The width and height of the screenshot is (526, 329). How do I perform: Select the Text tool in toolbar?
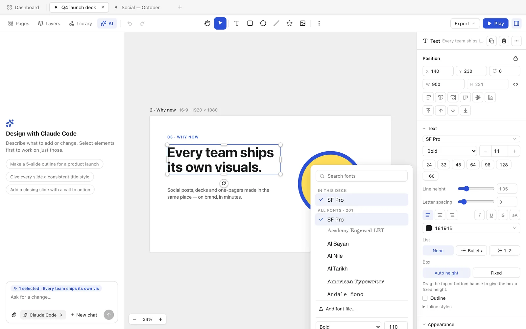click(x=237, y=23)
